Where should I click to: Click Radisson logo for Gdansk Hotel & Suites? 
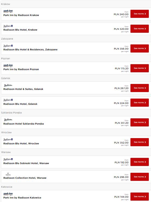[x=8, y=85]
